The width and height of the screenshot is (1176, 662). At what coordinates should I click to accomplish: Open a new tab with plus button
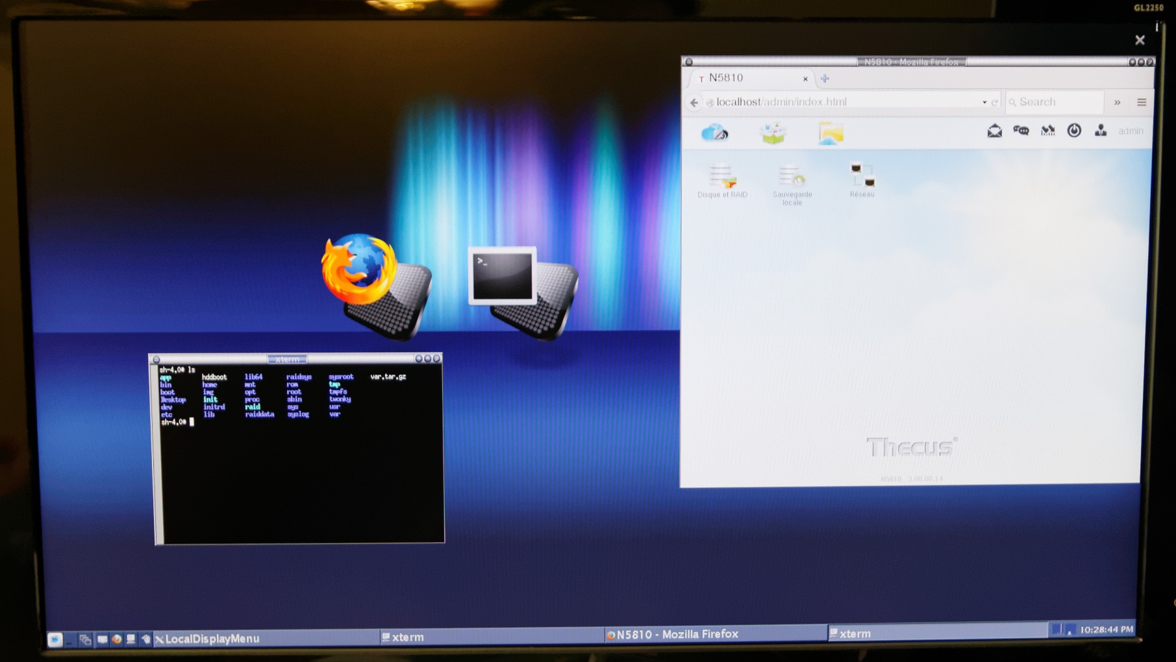point(825,79)
